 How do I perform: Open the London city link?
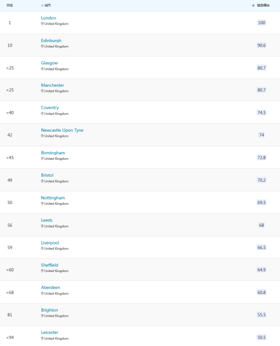point(49,18)
